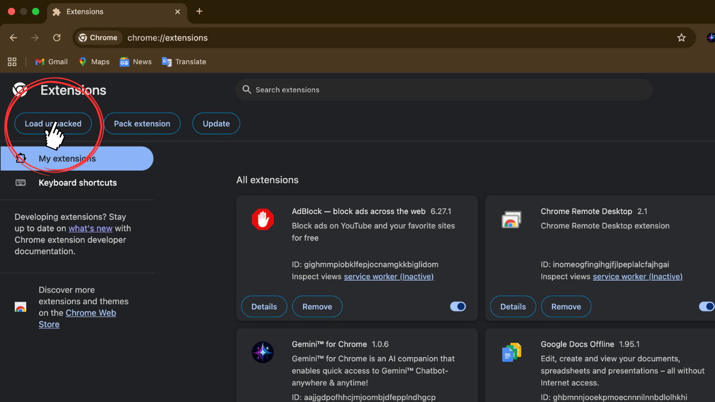715x402 pixels.
Task: Open the Translate bookmark
Action: click(x=184, y=61)
